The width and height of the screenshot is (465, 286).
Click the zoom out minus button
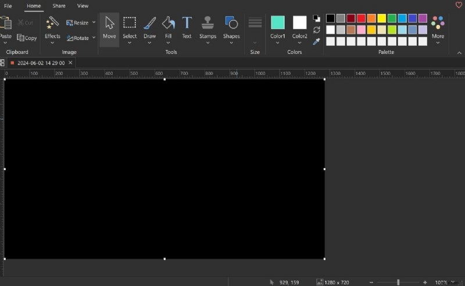(x=371, y=282)
